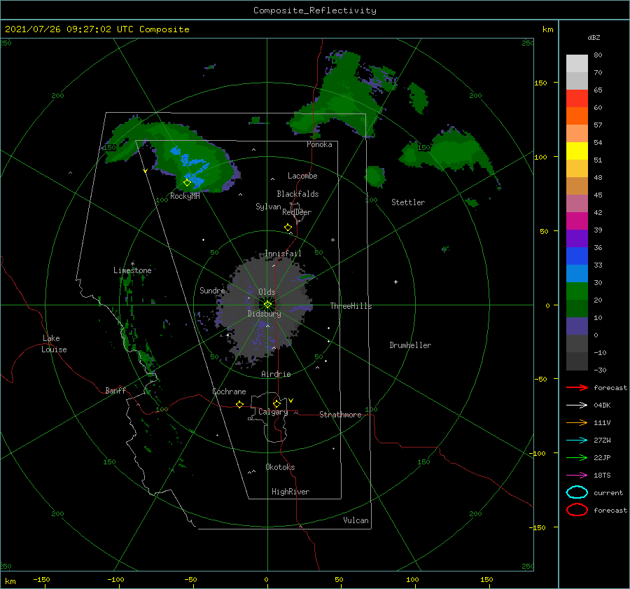Click the yellow diamond marker above RockyMH

(x=187, y=183)
